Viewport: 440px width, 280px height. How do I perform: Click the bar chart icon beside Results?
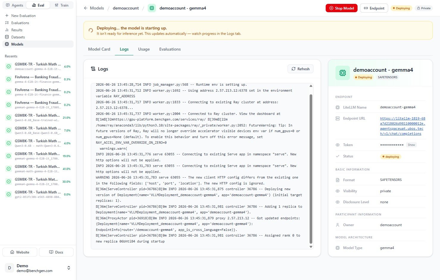(7, 30)
